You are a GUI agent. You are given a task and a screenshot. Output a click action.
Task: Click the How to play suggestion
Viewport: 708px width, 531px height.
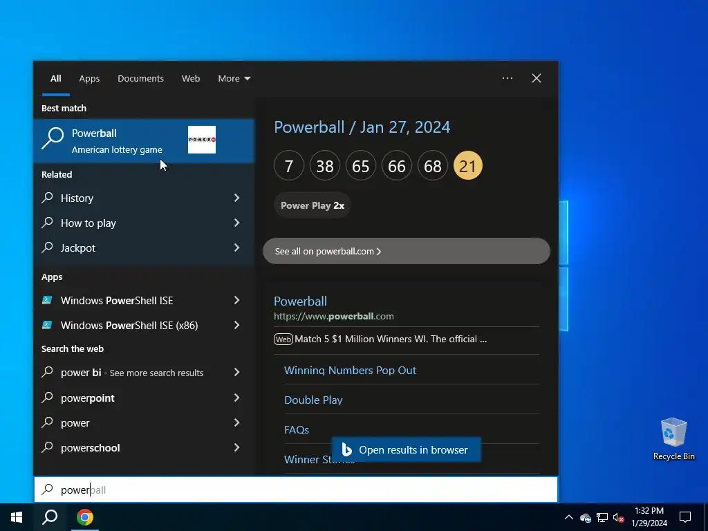coord(88,223)
